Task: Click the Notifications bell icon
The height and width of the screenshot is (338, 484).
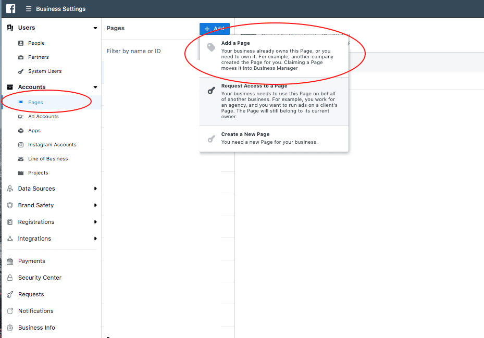Action: coord(10,311)
